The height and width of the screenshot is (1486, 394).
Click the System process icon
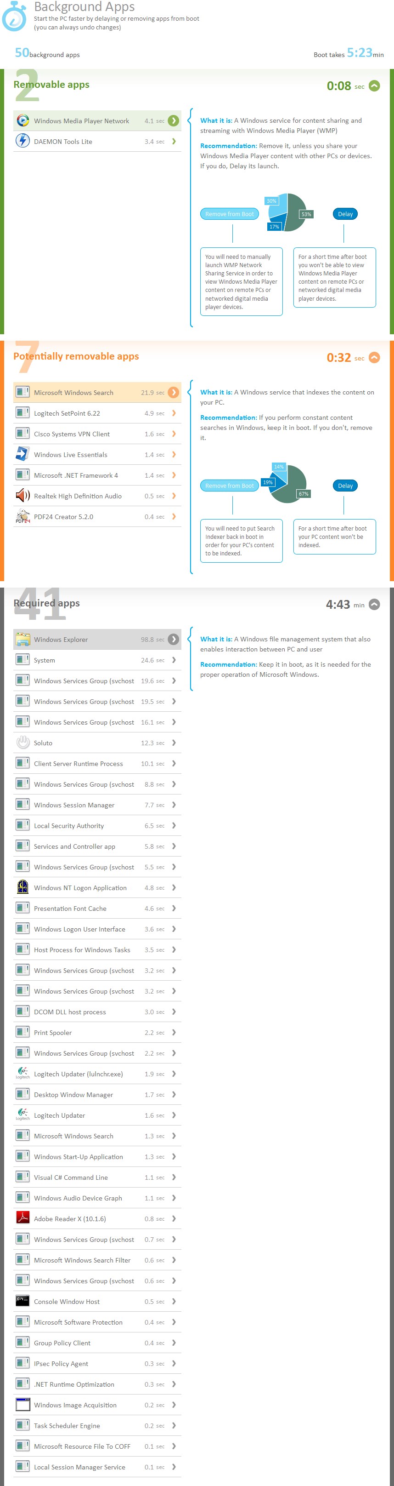point(23,659)
